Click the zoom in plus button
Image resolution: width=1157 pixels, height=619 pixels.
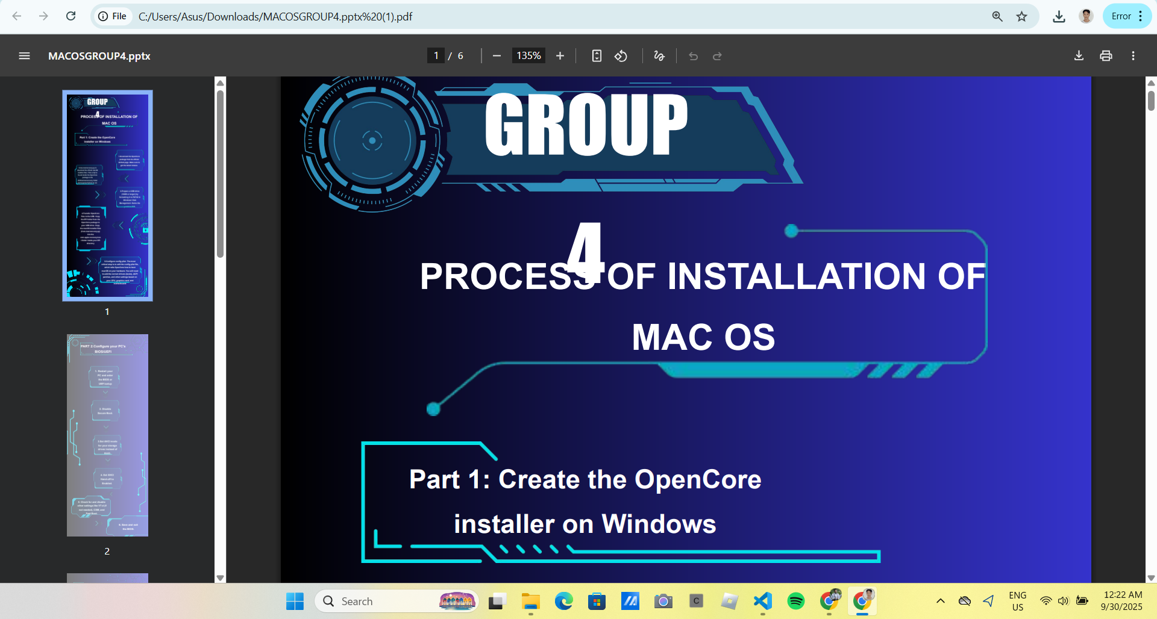(560, 56)
